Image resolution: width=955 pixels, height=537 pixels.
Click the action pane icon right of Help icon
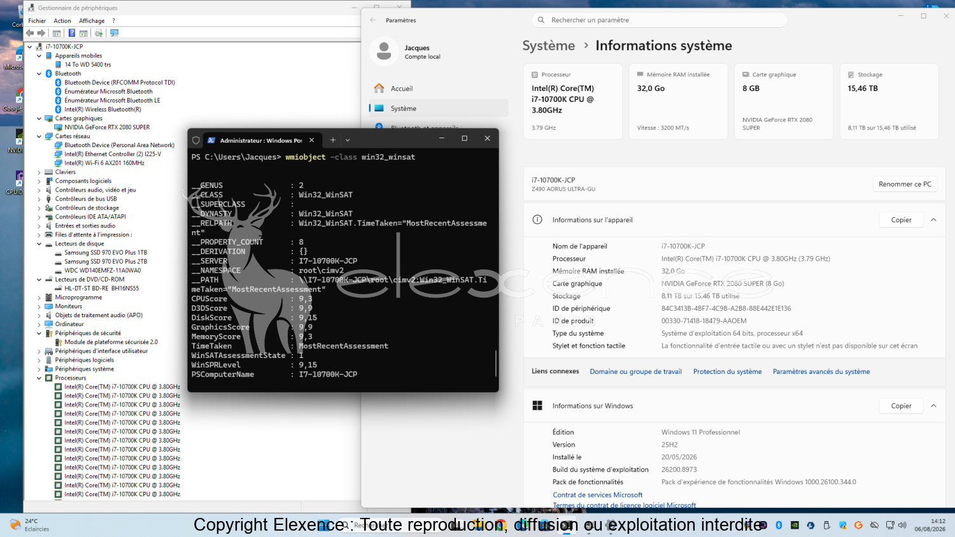[x=83, y=33]
